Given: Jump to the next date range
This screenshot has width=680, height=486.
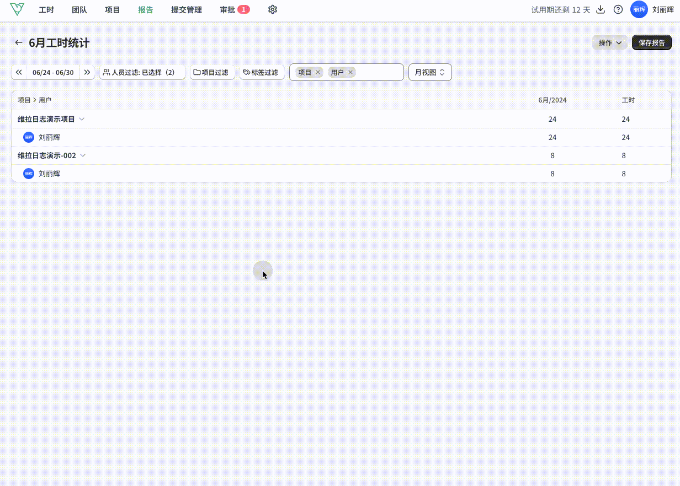Looking at the screenshot, I should (x=87, y=72).
